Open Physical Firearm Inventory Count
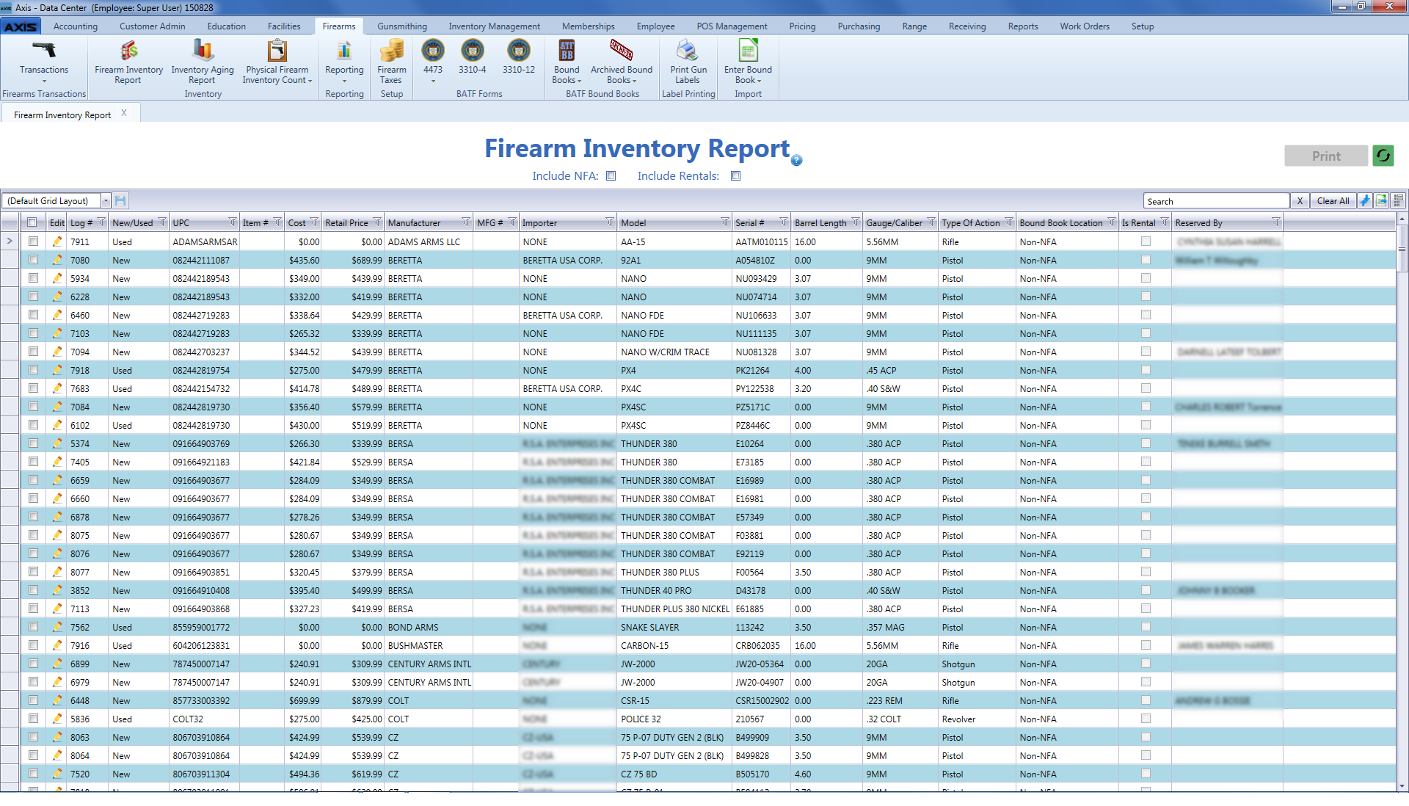The height and width of the screenshot is (806, 1409). (x=277, y=50)
